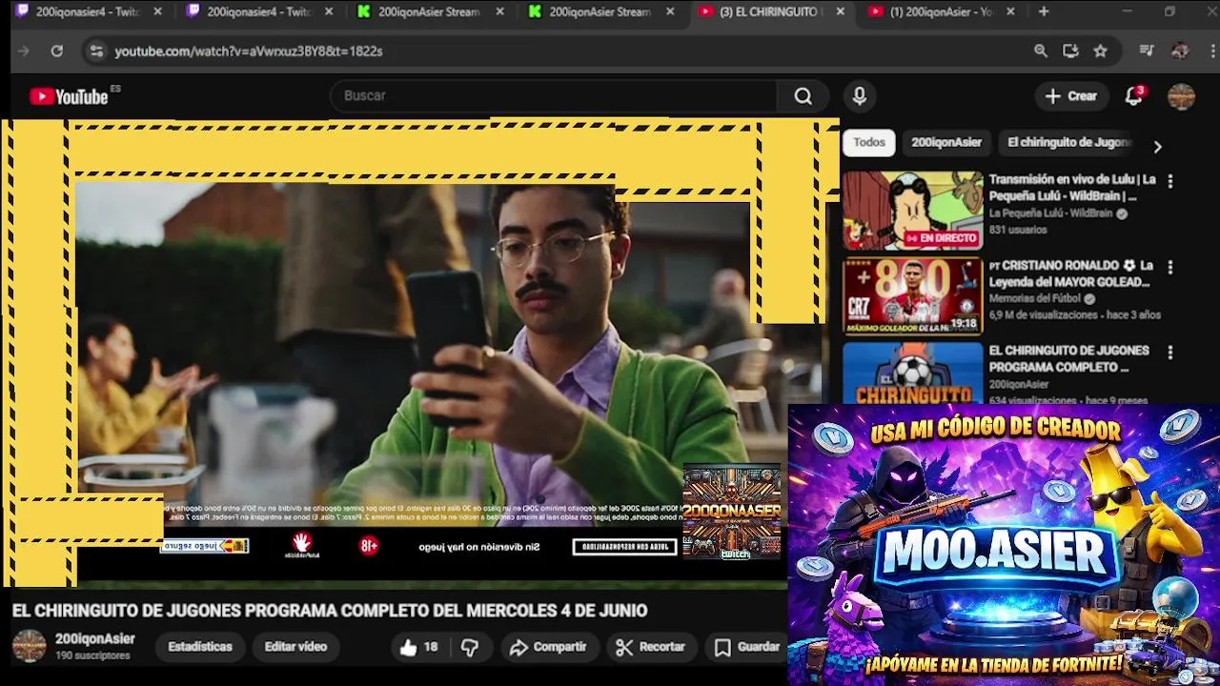Close the '(1) 200iqonAsier - Yo' tab
The width and height of the screenshot is (1220, 686).
click(1010, 12)
